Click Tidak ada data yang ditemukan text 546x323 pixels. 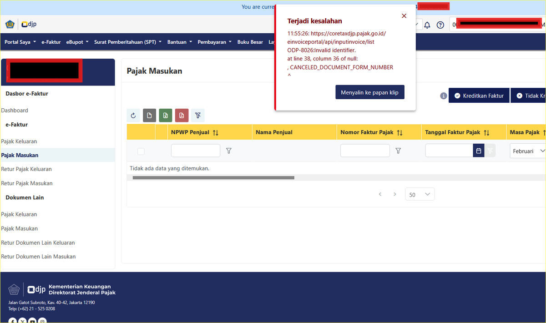[170, 168]
